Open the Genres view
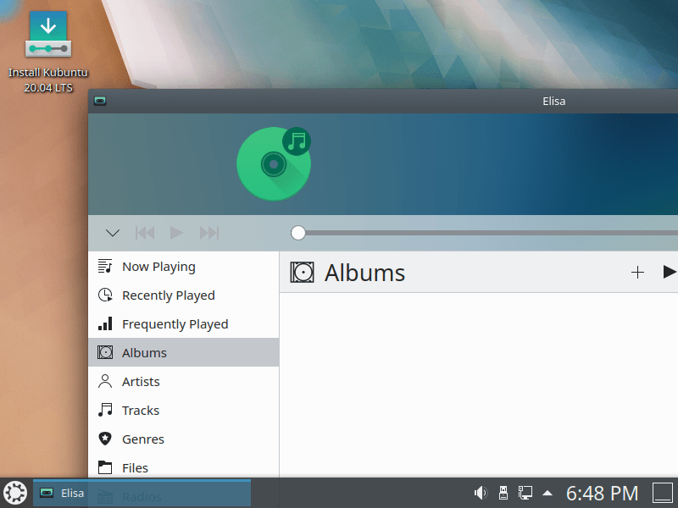The height and width of the screenshot is (508, 678). (183, 439)
